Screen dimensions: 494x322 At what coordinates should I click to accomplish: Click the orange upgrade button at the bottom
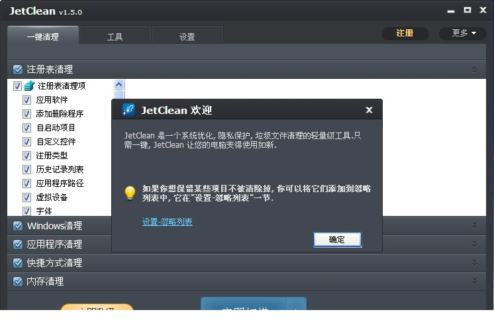coord(97,307)
